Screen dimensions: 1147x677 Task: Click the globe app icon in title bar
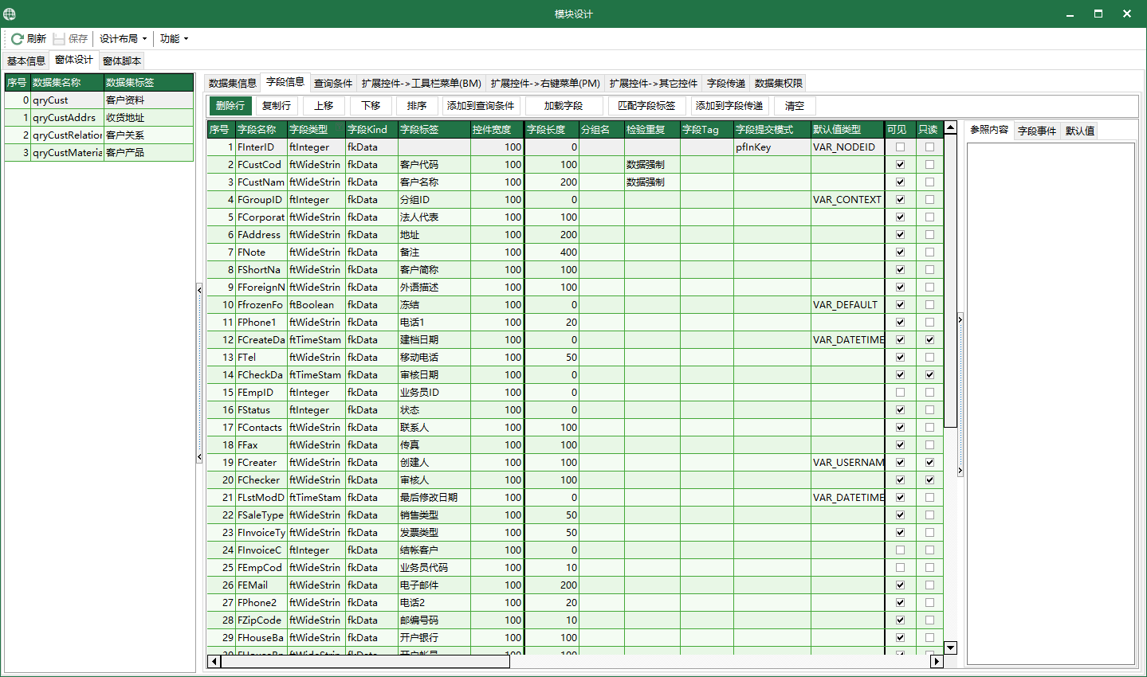(x=10, y=14)
